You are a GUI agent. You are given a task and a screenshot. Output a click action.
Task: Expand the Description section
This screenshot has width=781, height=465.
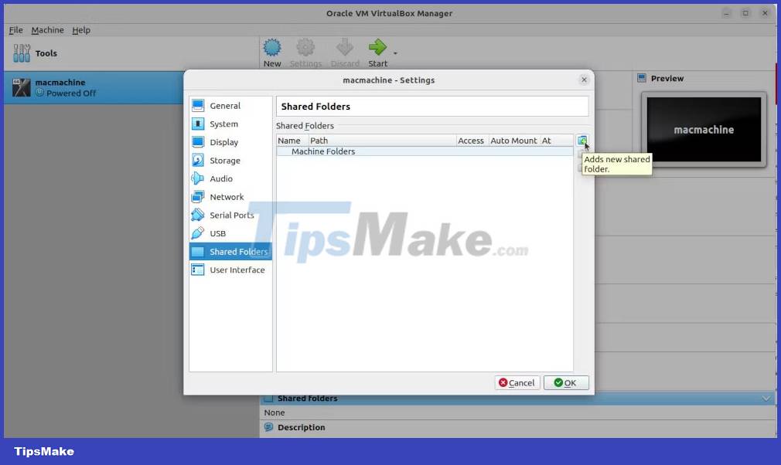(x=301, y=427)
